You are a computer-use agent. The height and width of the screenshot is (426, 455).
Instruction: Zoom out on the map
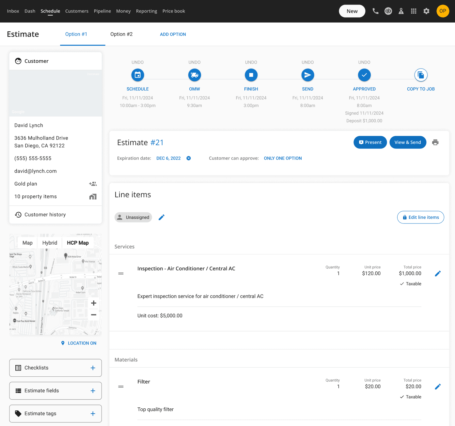click(x=94, y=315)
